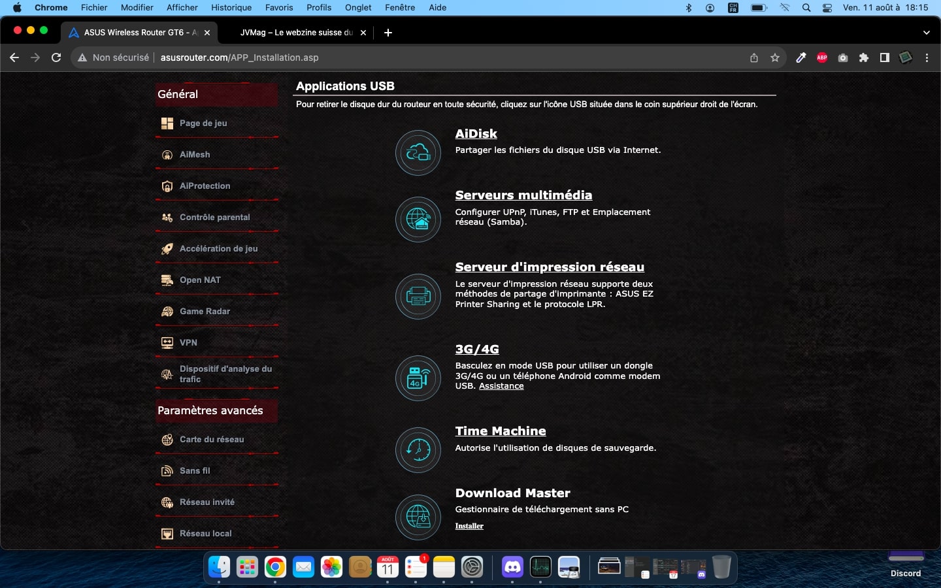
Task: Open the Favoris menu
Action: (x=279, y=7)
